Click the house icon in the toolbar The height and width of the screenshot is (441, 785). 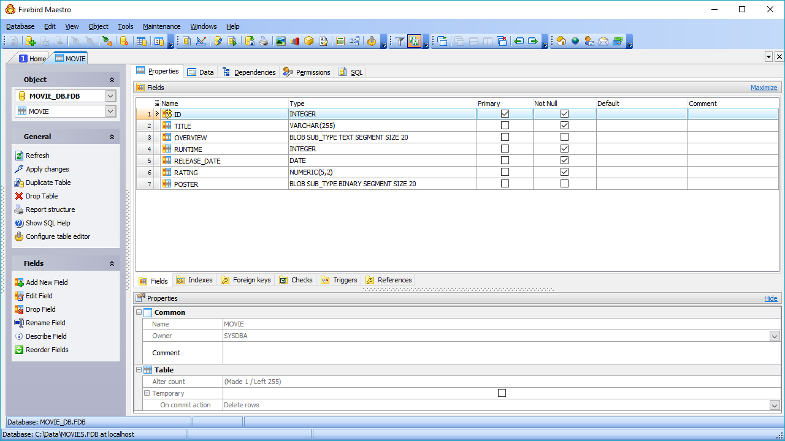[561, 41]
